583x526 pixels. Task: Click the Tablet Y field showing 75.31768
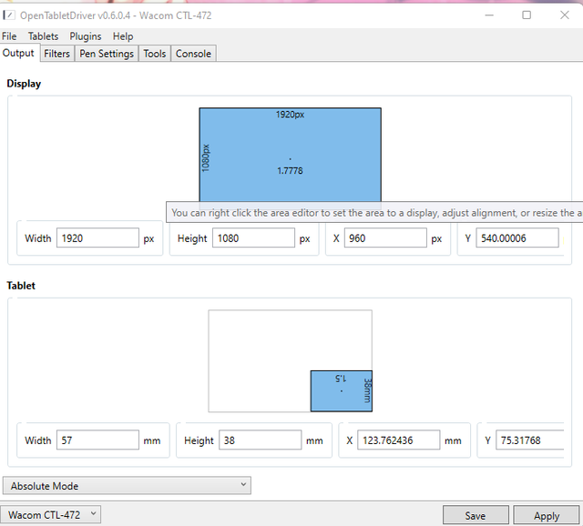(x=530, y=440)
